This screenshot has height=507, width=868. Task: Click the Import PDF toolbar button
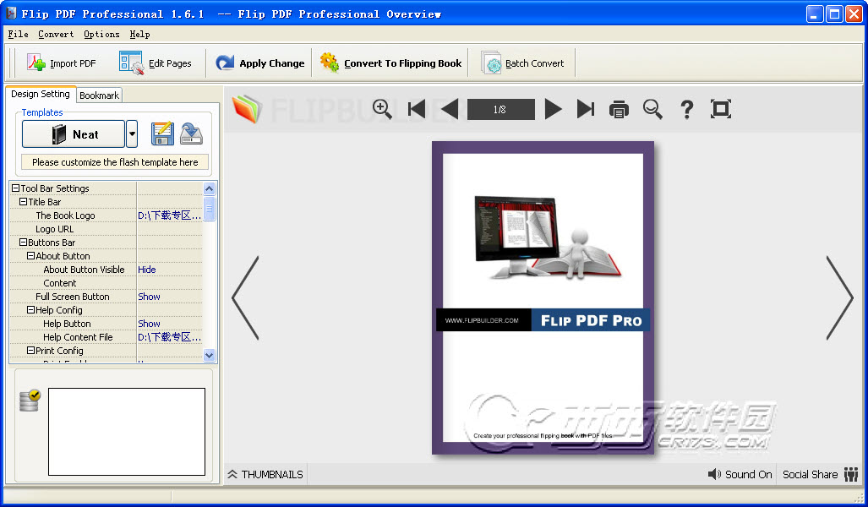point(62,63)
